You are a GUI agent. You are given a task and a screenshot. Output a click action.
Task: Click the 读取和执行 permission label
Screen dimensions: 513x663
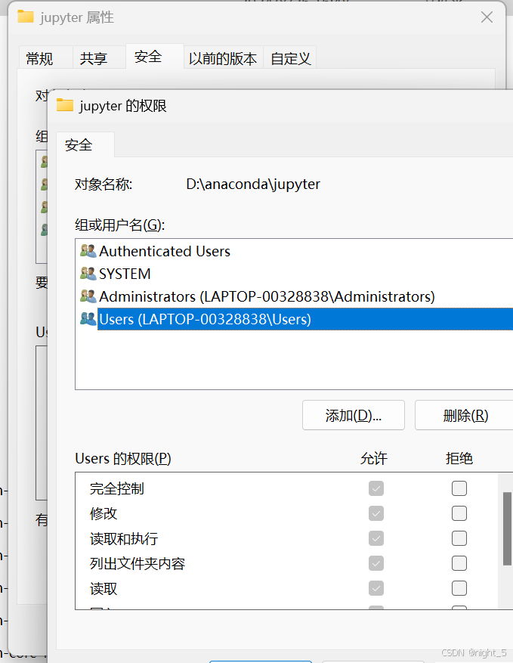pyautogui.click(x=124, y=539)
